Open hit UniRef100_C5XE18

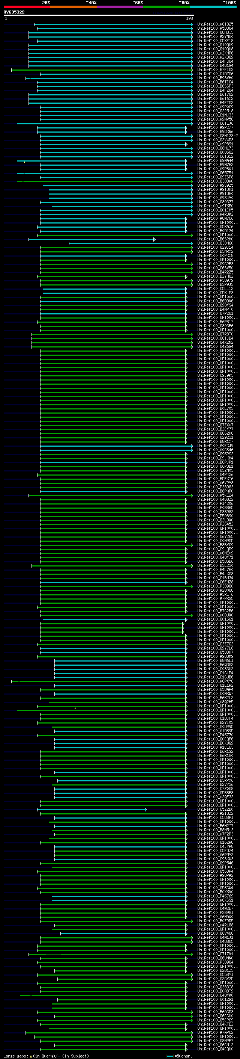point(215,41)
